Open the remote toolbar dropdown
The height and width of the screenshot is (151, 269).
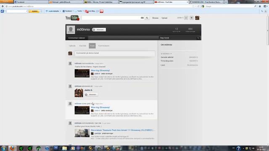click(x=60, y=11)
